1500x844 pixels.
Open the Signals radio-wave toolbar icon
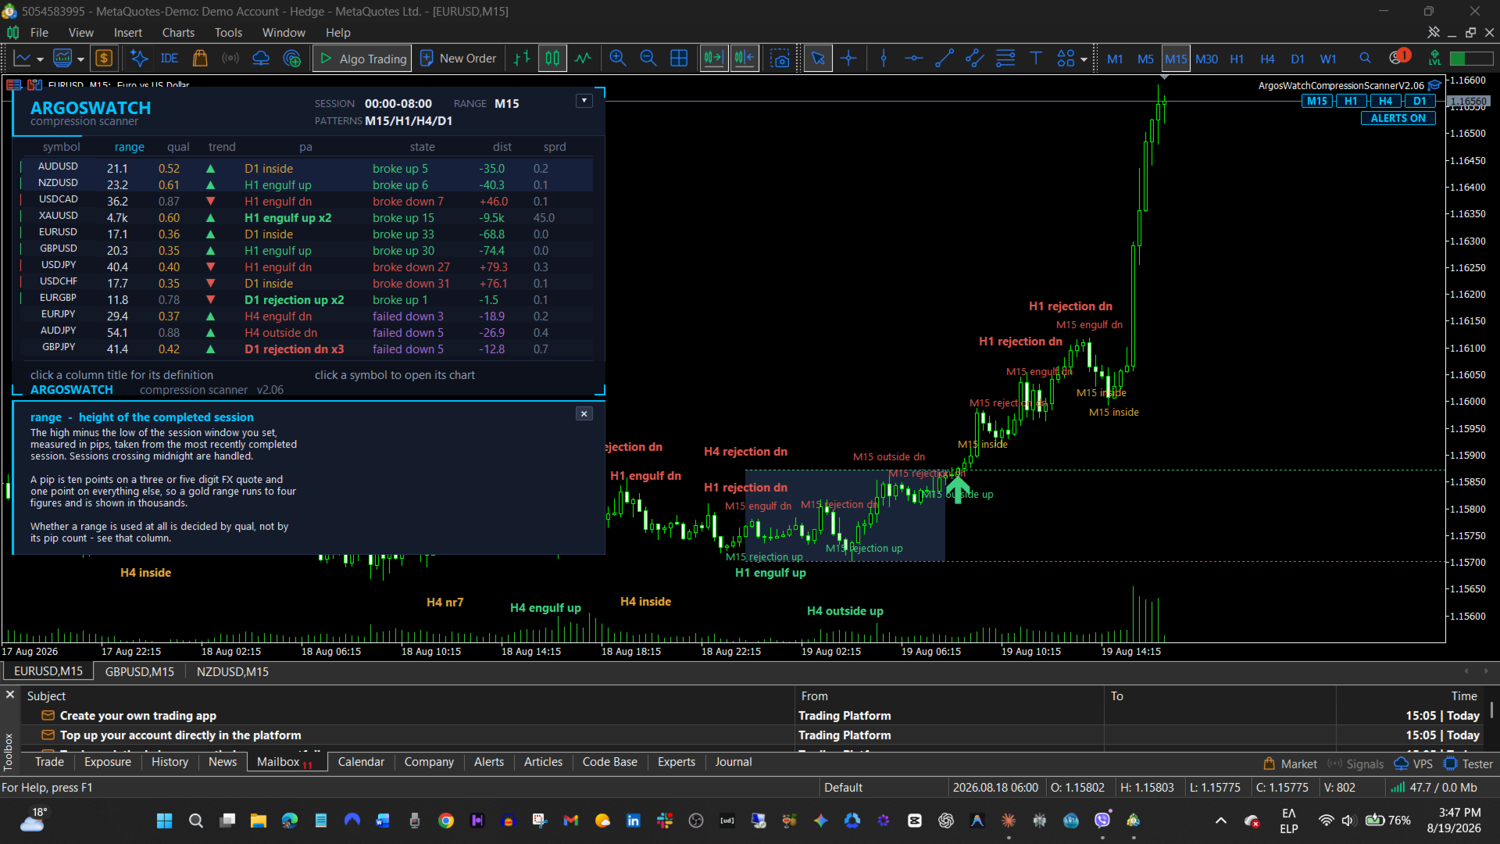coord(230,59)
